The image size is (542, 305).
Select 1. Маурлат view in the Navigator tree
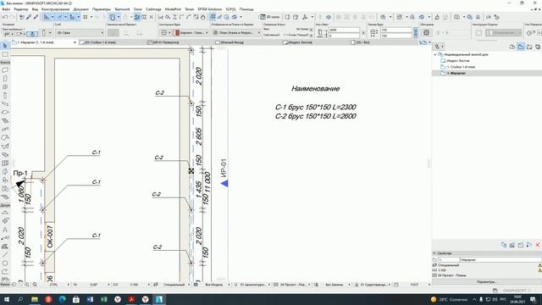456,74
